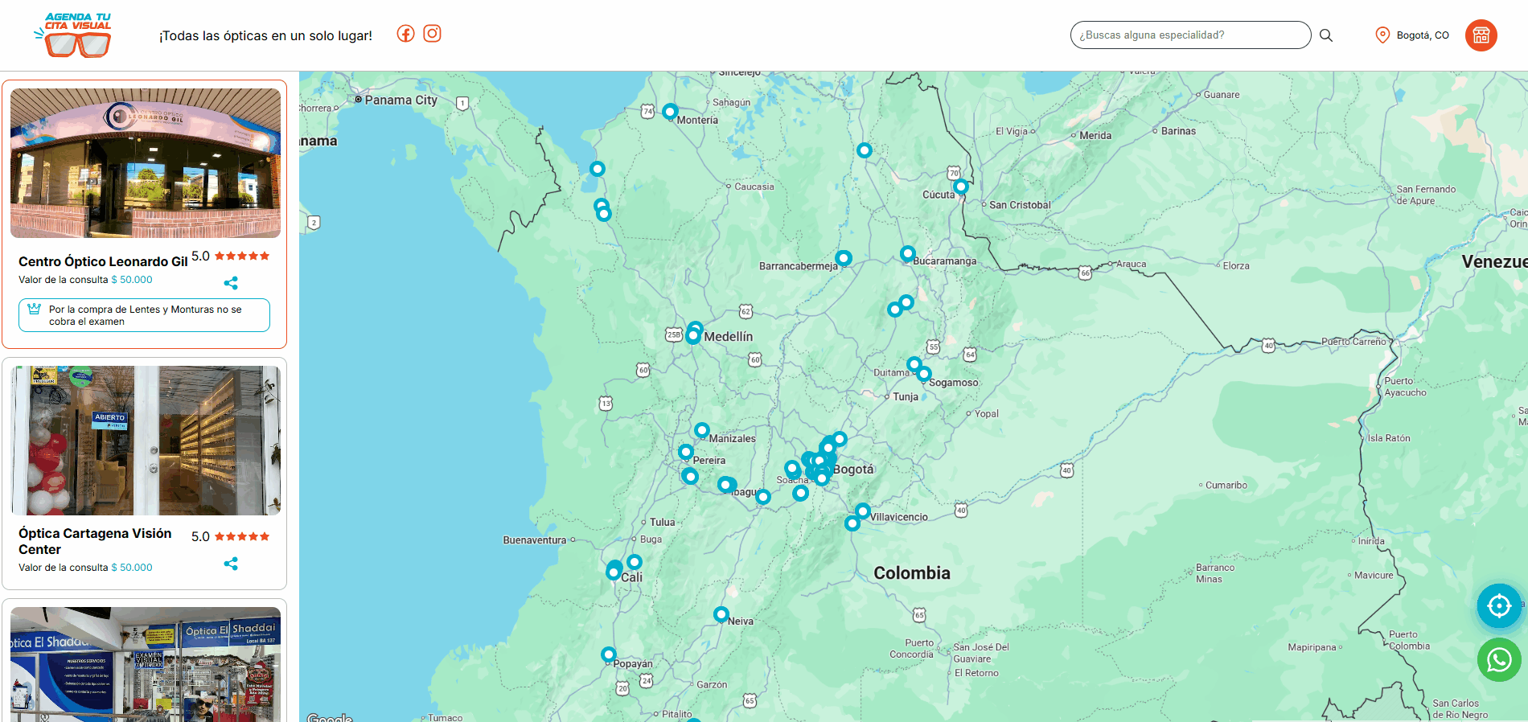
Task: Open the Instagram profile icon
Action: coord(432,34)
